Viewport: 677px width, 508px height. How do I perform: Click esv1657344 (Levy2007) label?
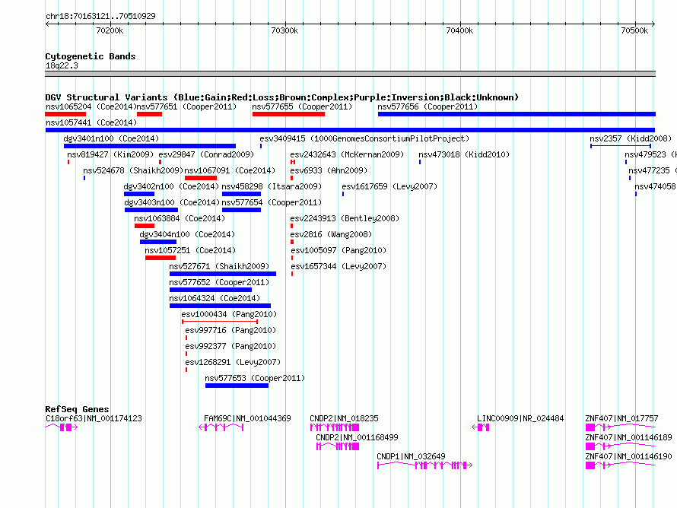[x=338, y=266]
